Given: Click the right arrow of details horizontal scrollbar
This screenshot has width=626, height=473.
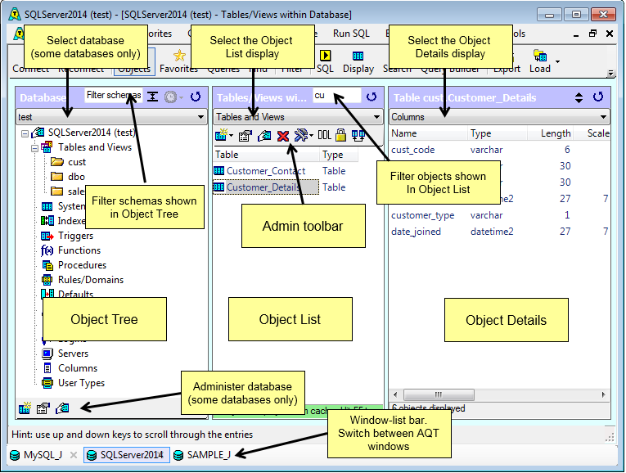Looking at the screenshot, I should point(604,395).
